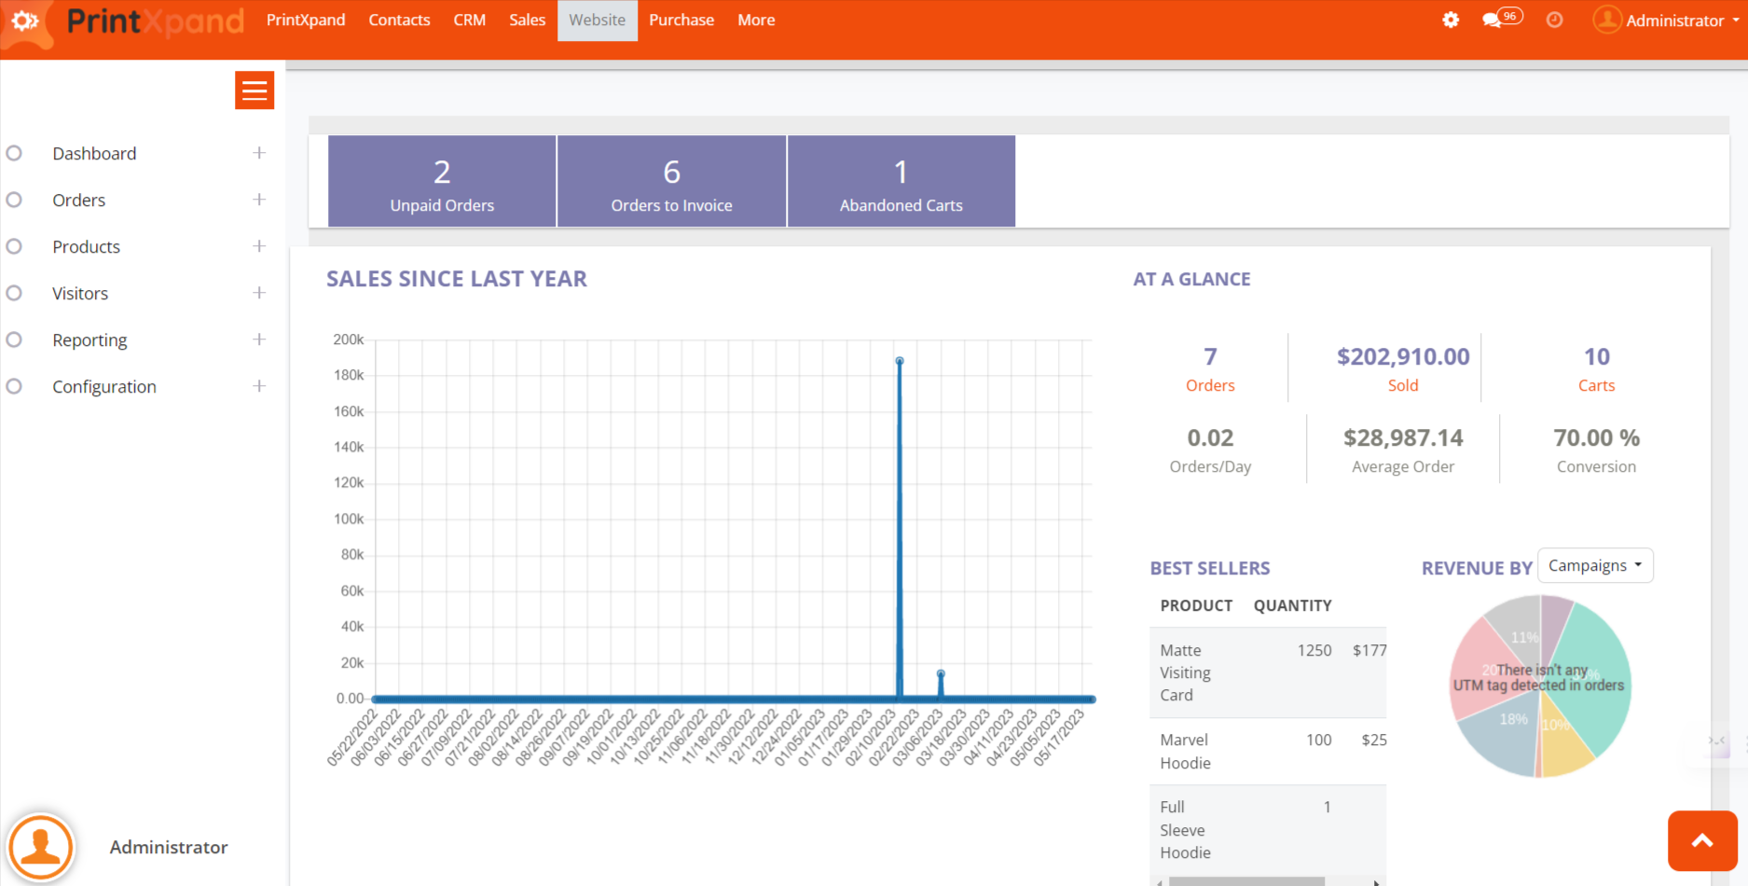Click the Administrator profile picture in sidebar
The height and width of the screenshot is (886, 1748).
click(x=40, y=847)
